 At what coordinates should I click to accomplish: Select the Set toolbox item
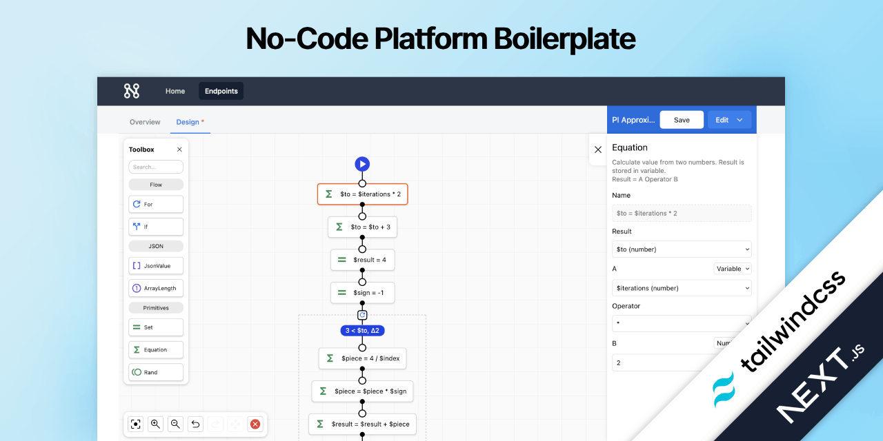[x=156, y=327]
